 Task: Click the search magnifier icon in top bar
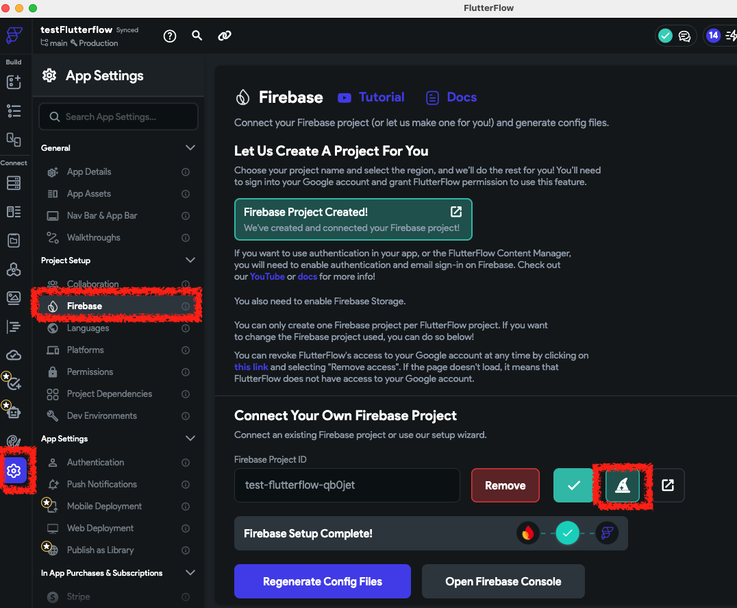point(197,35)
